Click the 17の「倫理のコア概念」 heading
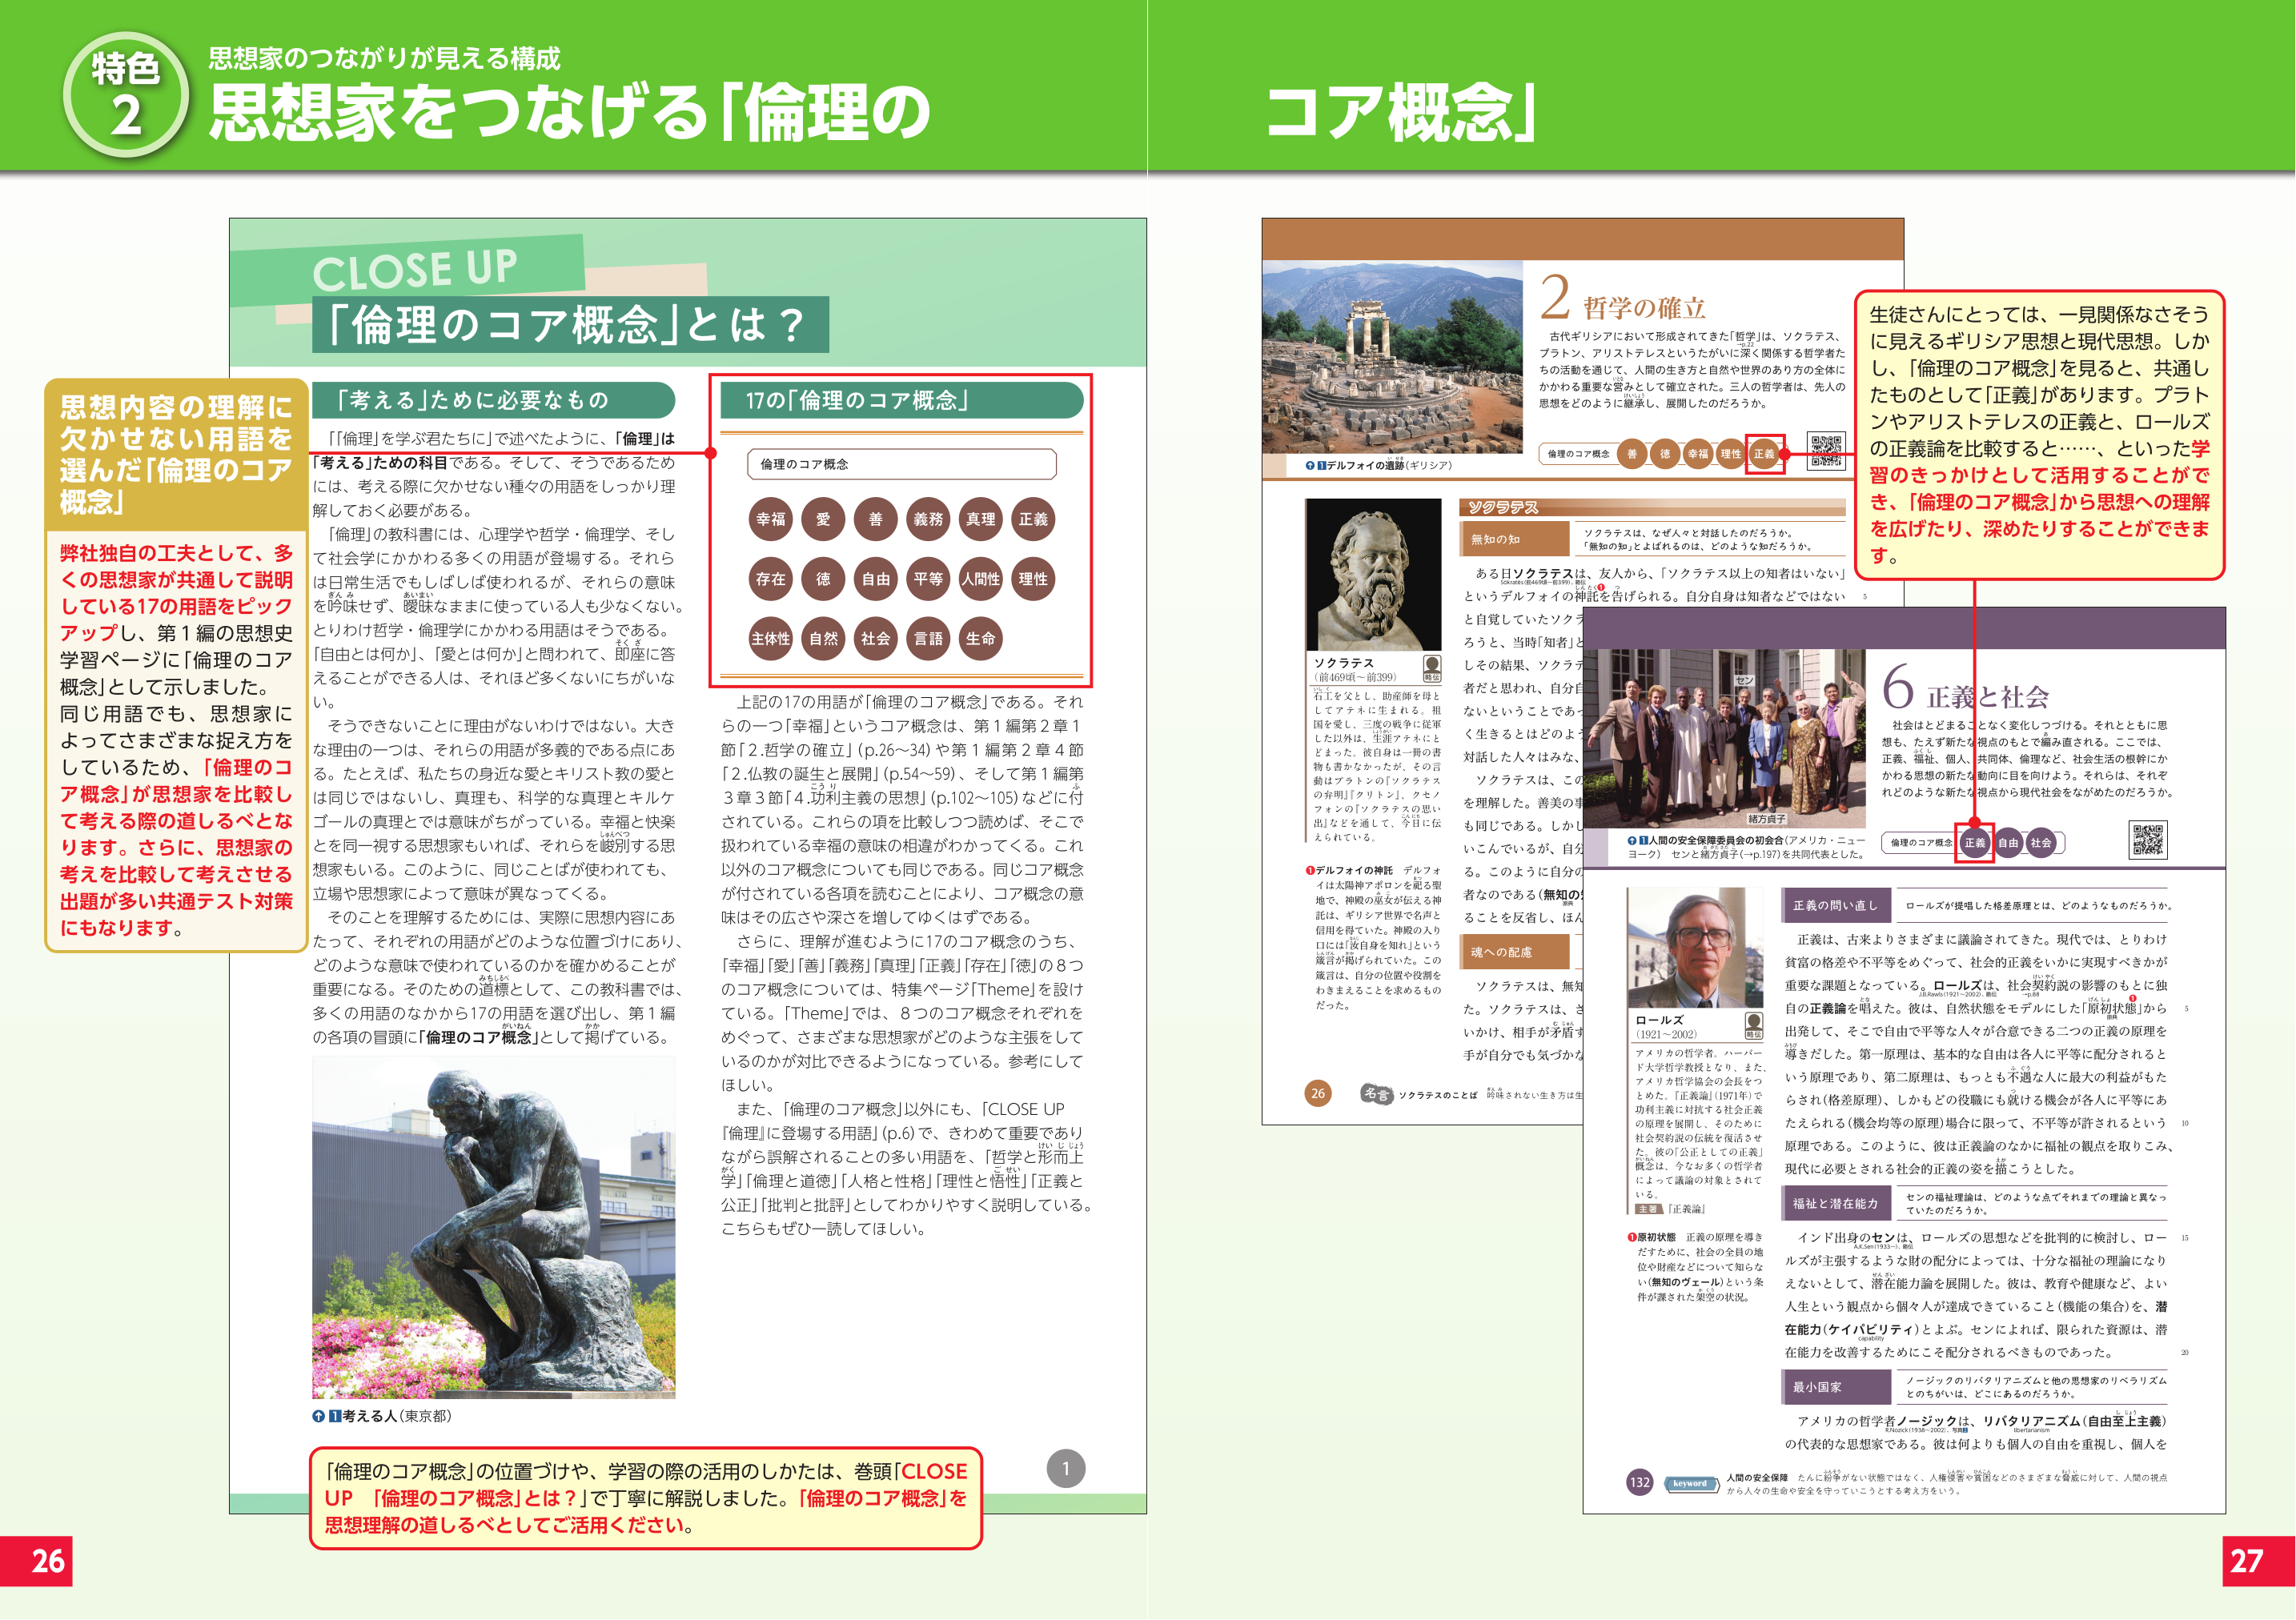This screenshot has width=2296, height=1620. coord(902,400)
